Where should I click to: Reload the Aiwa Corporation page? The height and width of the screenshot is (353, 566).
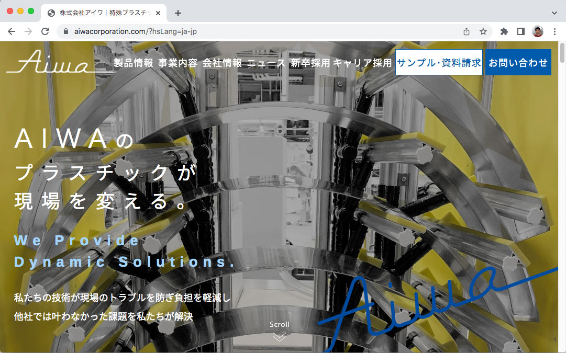(46, 31)
